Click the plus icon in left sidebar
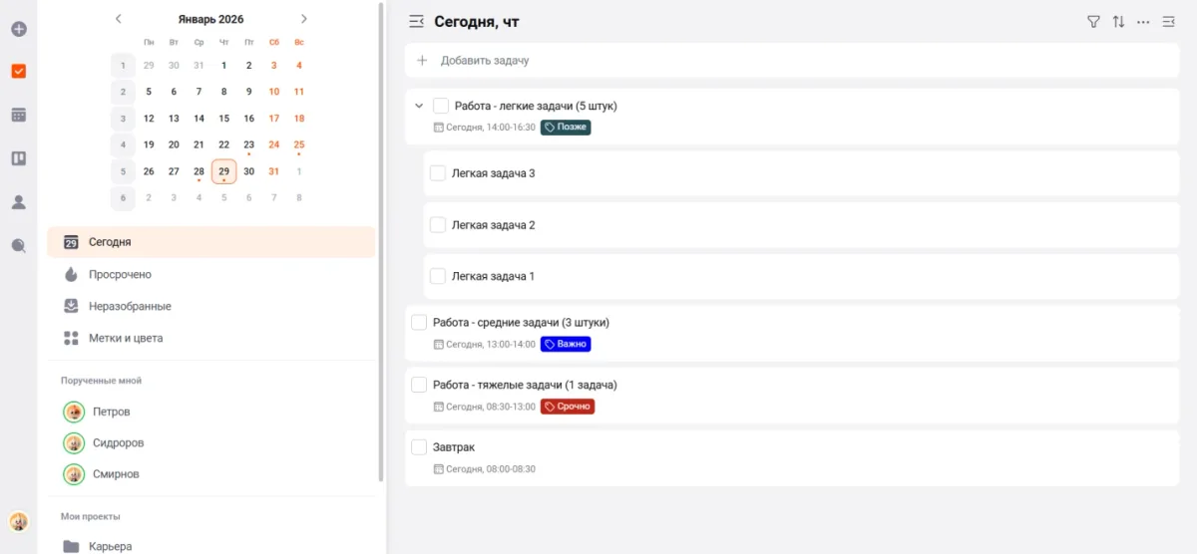 point(18,29)
